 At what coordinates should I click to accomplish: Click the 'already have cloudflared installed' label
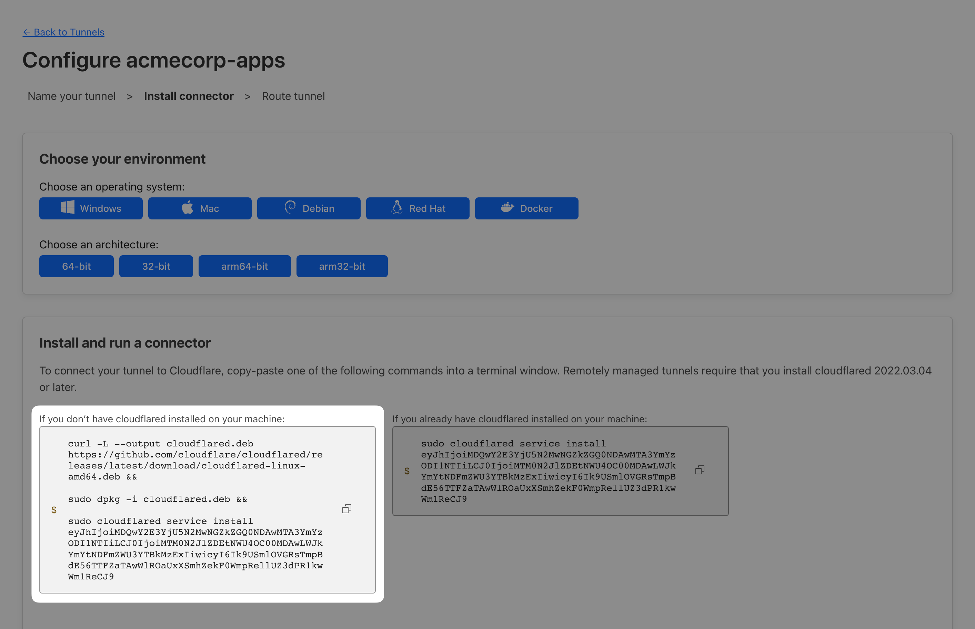click(x=520, y=419)
